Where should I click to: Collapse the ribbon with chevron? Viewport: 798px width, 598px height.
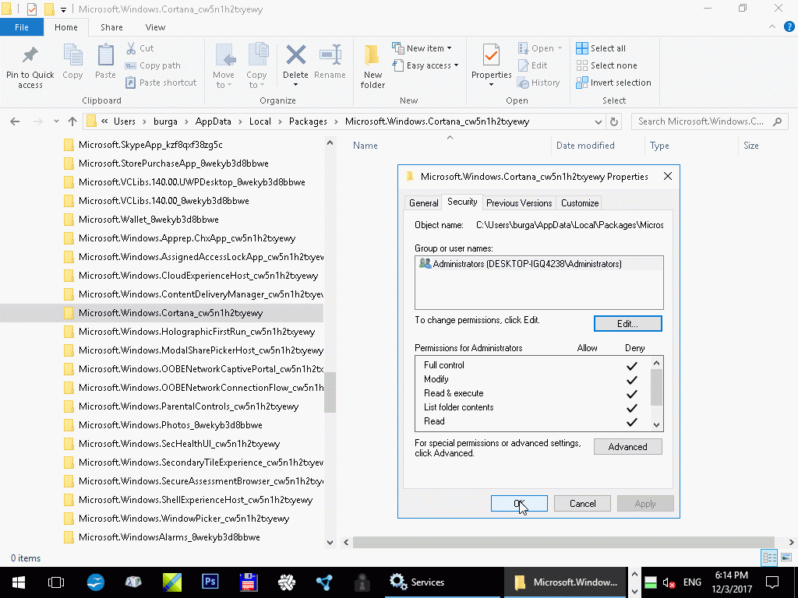[772, 27]
